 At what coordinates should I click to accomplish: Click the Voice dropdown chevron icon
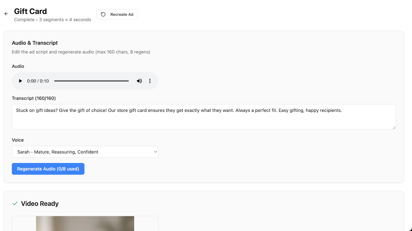click(x=155, y=152)
